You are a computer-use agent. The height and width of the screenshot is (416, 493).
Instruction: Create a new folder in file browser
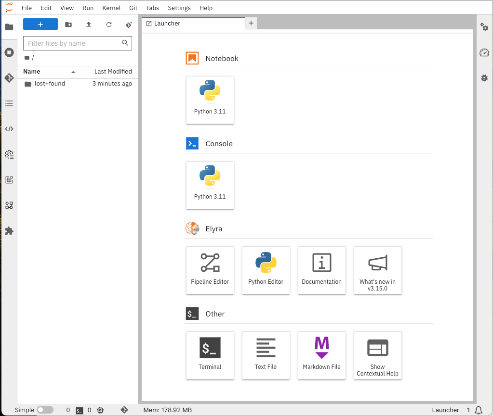pos(68,25)
